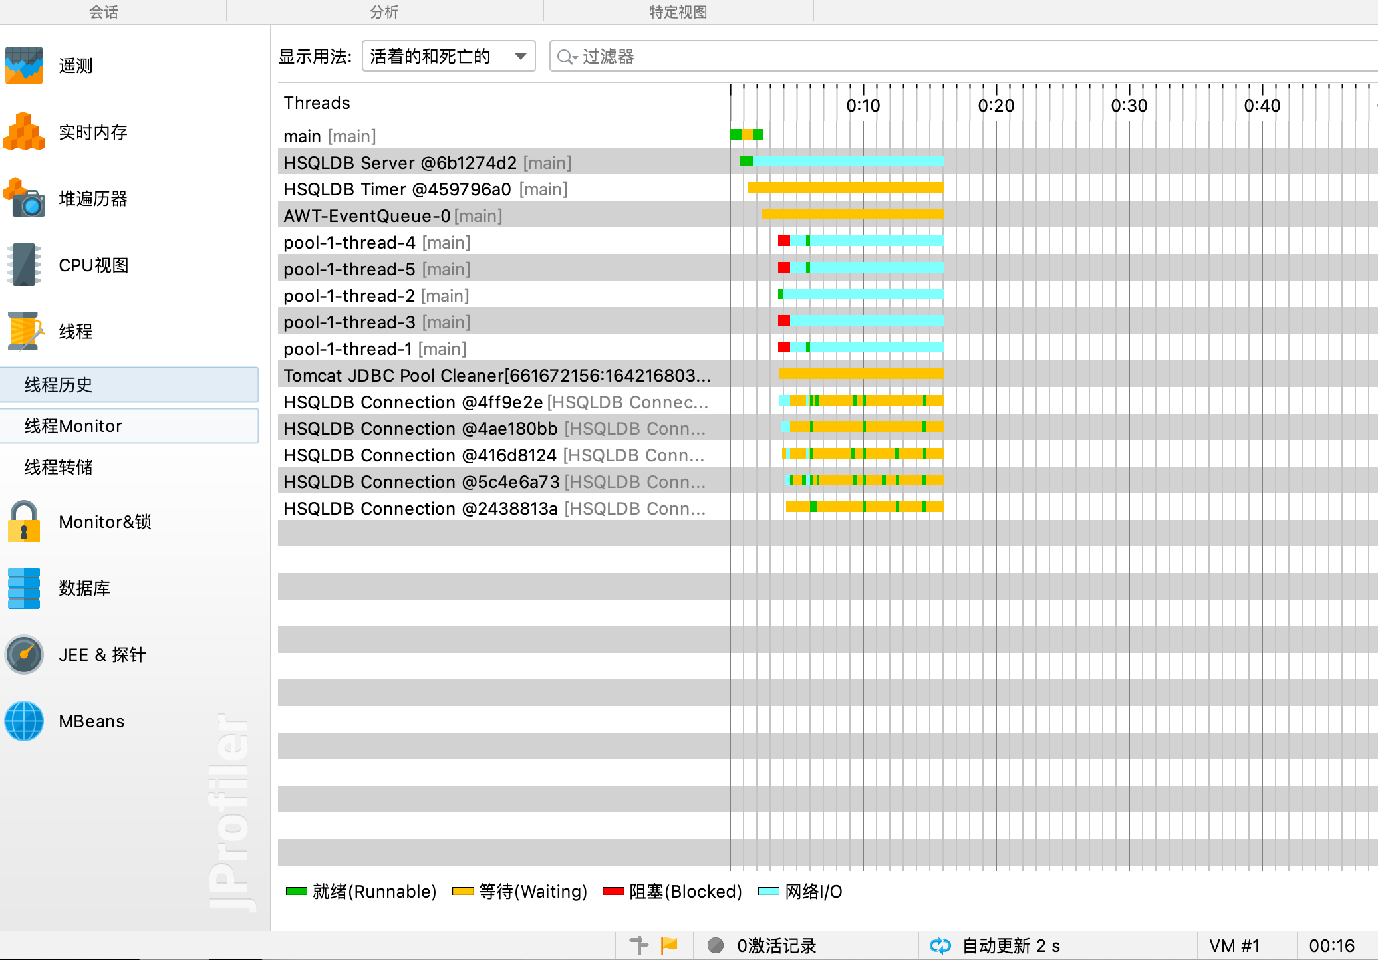Open the 数据库 database icon
The width and height of the screenshot is (1378, 960).
click(x=24, y=588)
